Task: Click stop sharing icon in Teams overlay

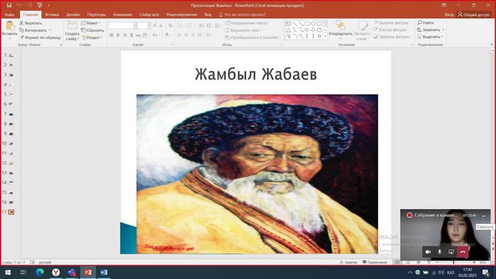Action: point(451,252)
